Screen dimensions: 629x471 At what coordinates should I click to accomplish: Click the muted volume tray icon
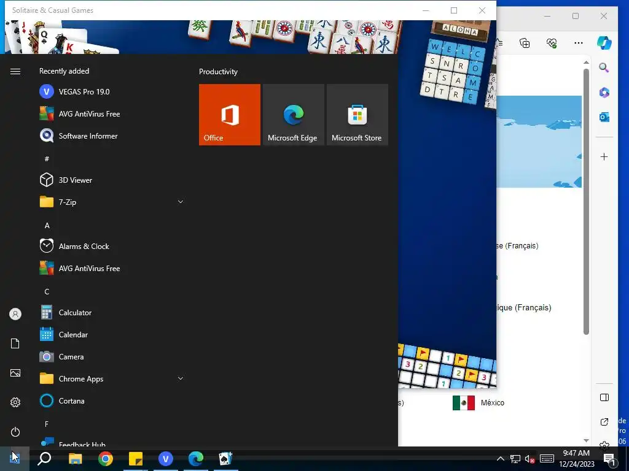pos(530,459)
